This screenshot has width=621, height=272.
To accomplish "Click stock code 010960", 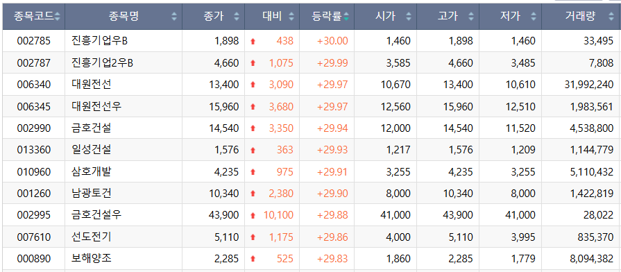I will [x=34, y=171].
